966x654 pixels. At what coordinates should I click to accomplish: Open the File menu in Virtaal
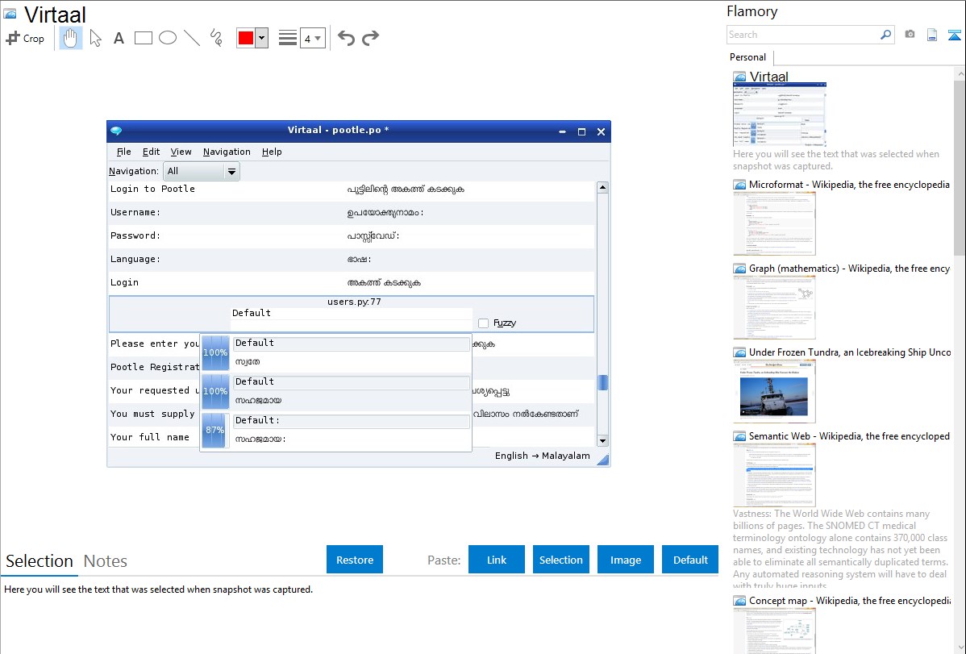pyautogui.click(x=124, y=152)
